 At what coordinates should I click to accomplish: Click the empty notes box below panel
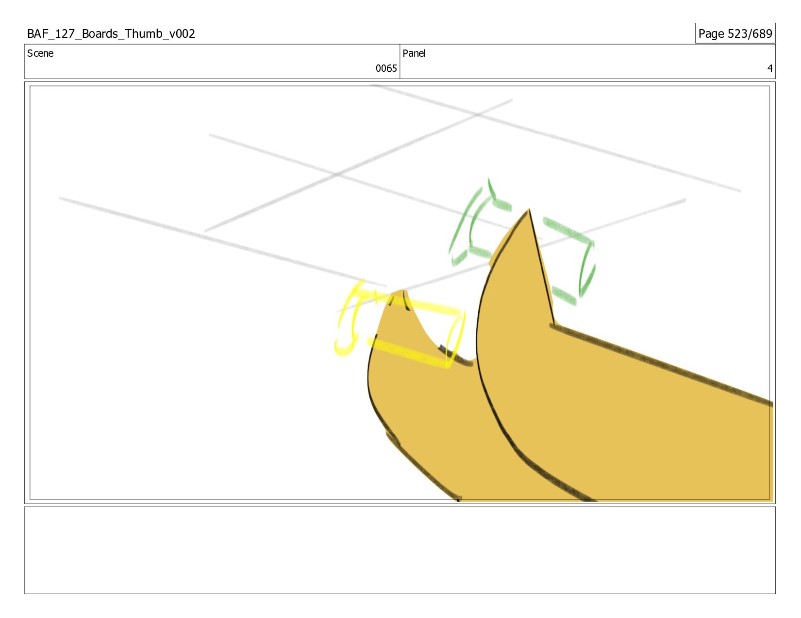400,550
